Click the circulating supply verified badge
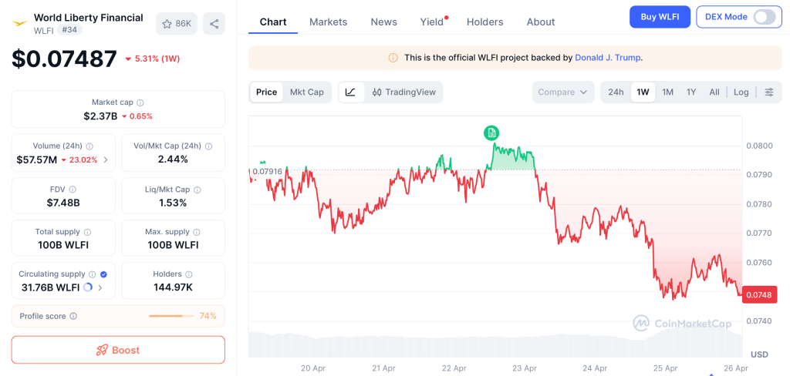Image resolution: width=790 pixels, height=376 pixels. pos(103,274)
